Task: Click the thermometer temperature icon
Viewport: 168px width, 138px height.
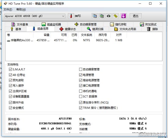Action: (71, 16)
